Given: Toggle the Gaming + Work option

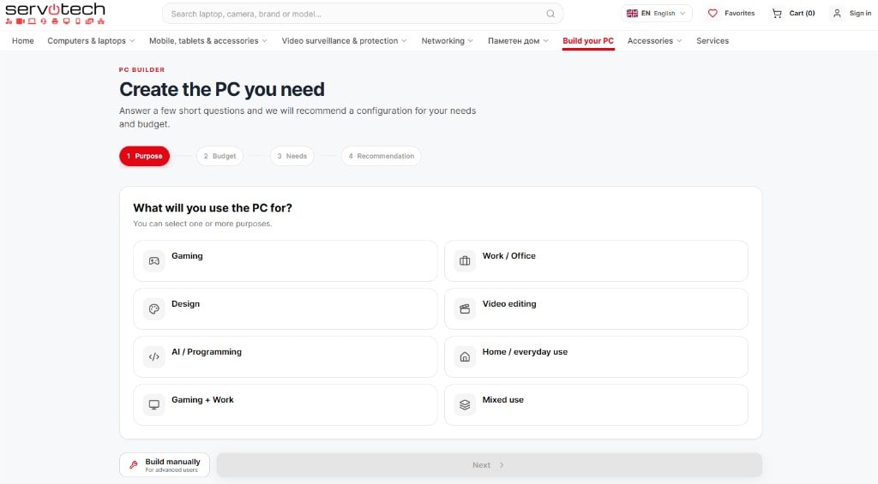Looking at the screenshot, I should click(x=285, y=404).
